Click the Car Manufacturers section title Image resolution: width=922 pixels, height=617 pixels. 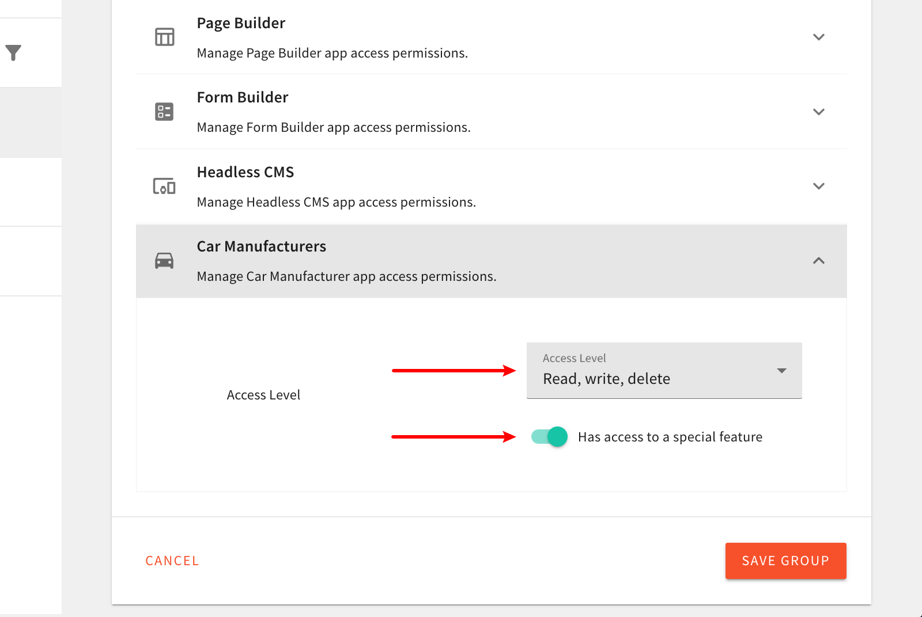262,246
